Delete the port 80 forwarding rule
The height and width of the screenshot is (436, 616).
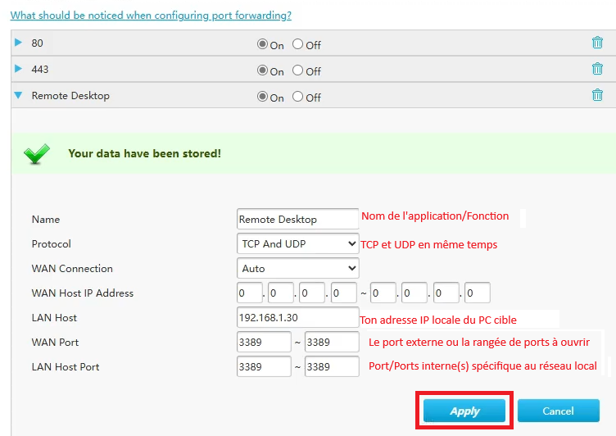pyautogui.click(x=597, y=43)
